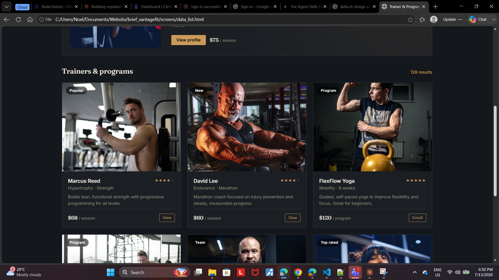Open the browser profile avatar
Image resolution: width=499 pixels, height=280 pixels.
[x=434, y=19]
